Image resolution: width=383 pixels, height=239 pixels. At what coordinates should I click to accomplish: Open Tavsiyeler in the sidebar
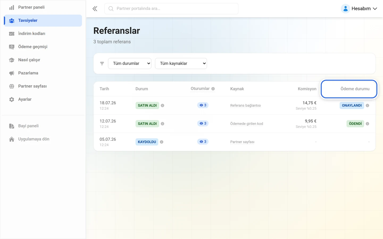click(x=43, y=20)
